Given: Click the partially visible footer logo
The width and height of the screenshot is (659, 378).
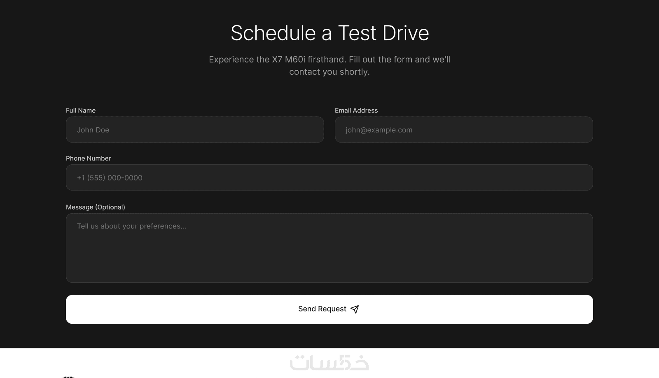Looking at the screenshot, I should click(68, 376).
